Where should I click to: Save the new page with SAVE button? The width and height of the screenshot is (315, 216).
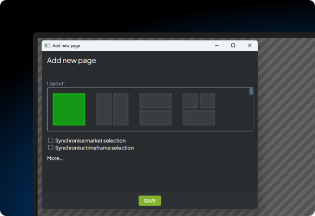click(x=150, y=200)
